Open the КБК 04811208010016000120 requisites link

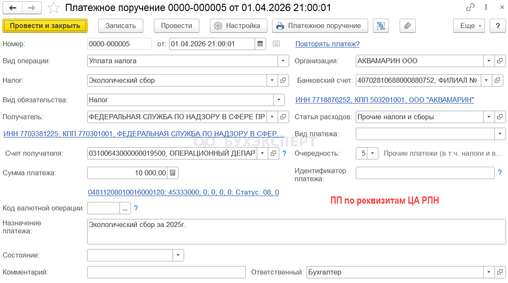tap(183, 193)
